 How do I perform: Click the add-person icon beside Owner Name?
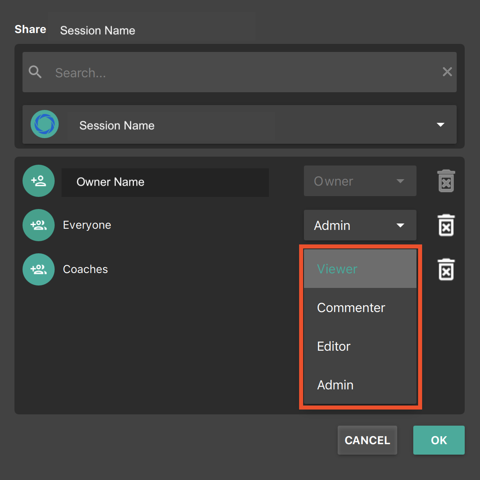tap(38, 181)
